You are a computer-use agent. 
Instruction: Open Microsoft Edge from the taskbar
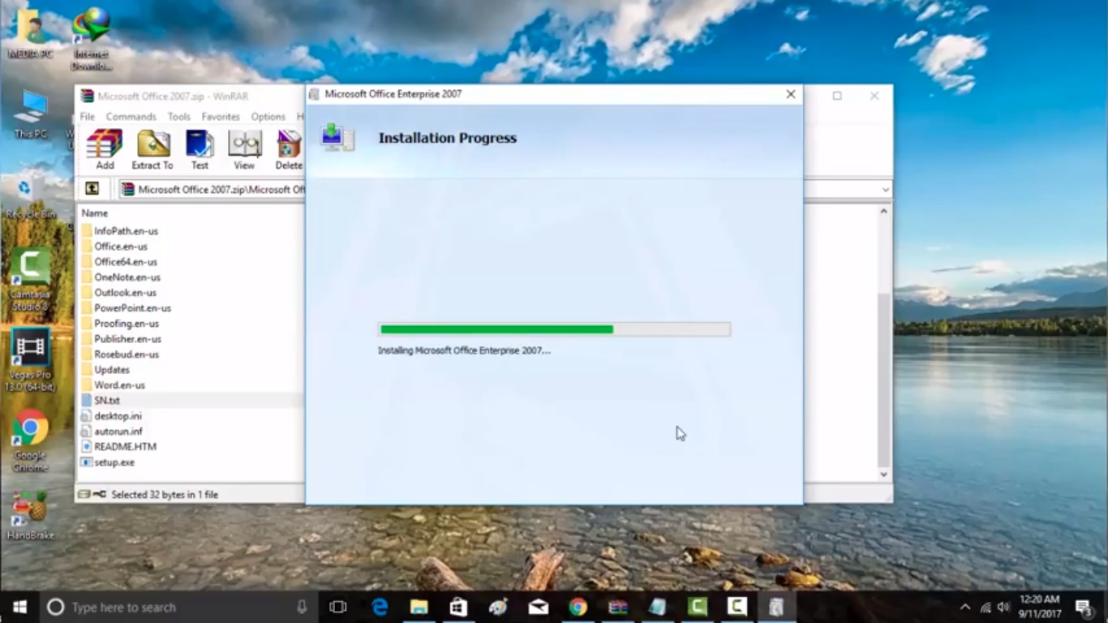380,607
